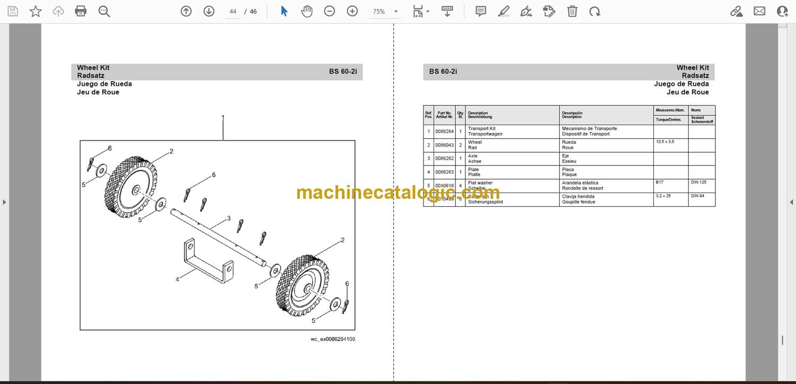Click "Juego de Rueda" heading on the left page

point(105,84)
